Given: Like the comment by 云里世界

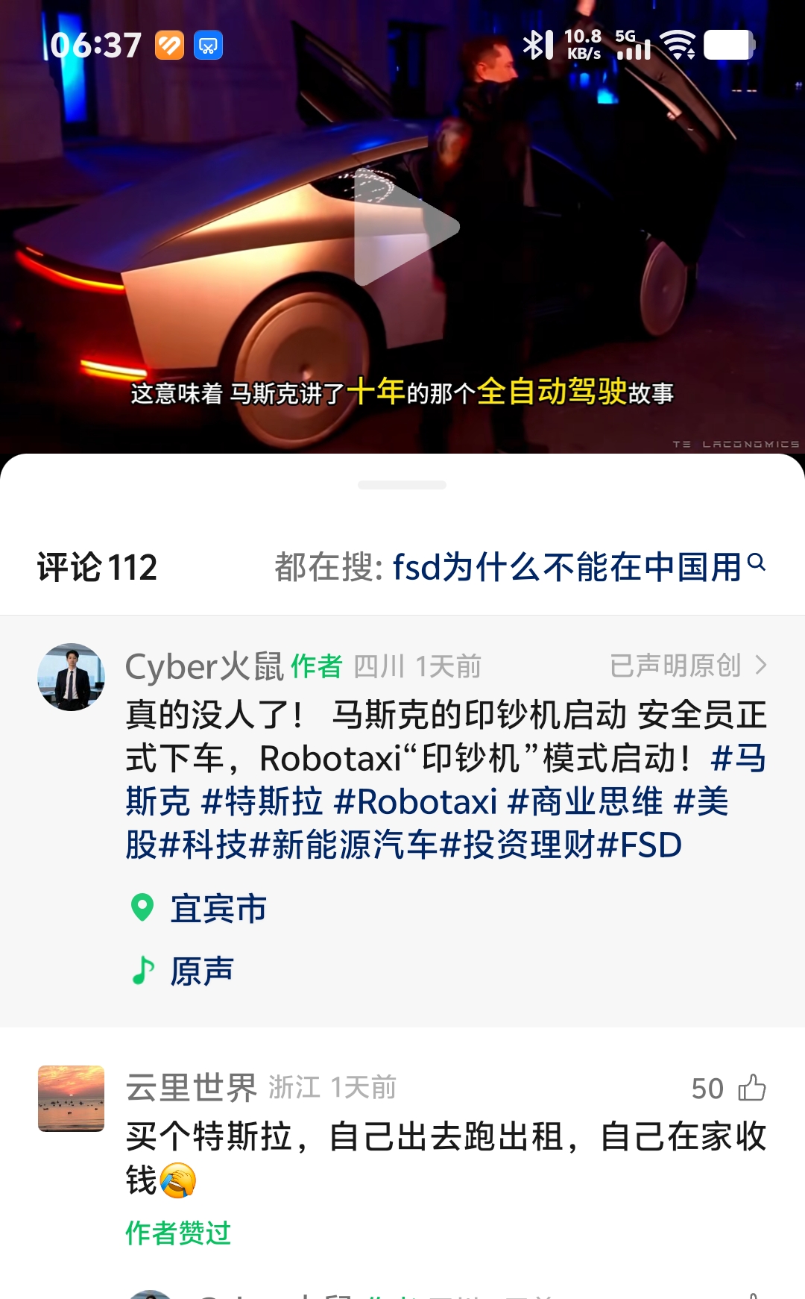Looking at the screenshot, I should click(x=751, y=1088).
